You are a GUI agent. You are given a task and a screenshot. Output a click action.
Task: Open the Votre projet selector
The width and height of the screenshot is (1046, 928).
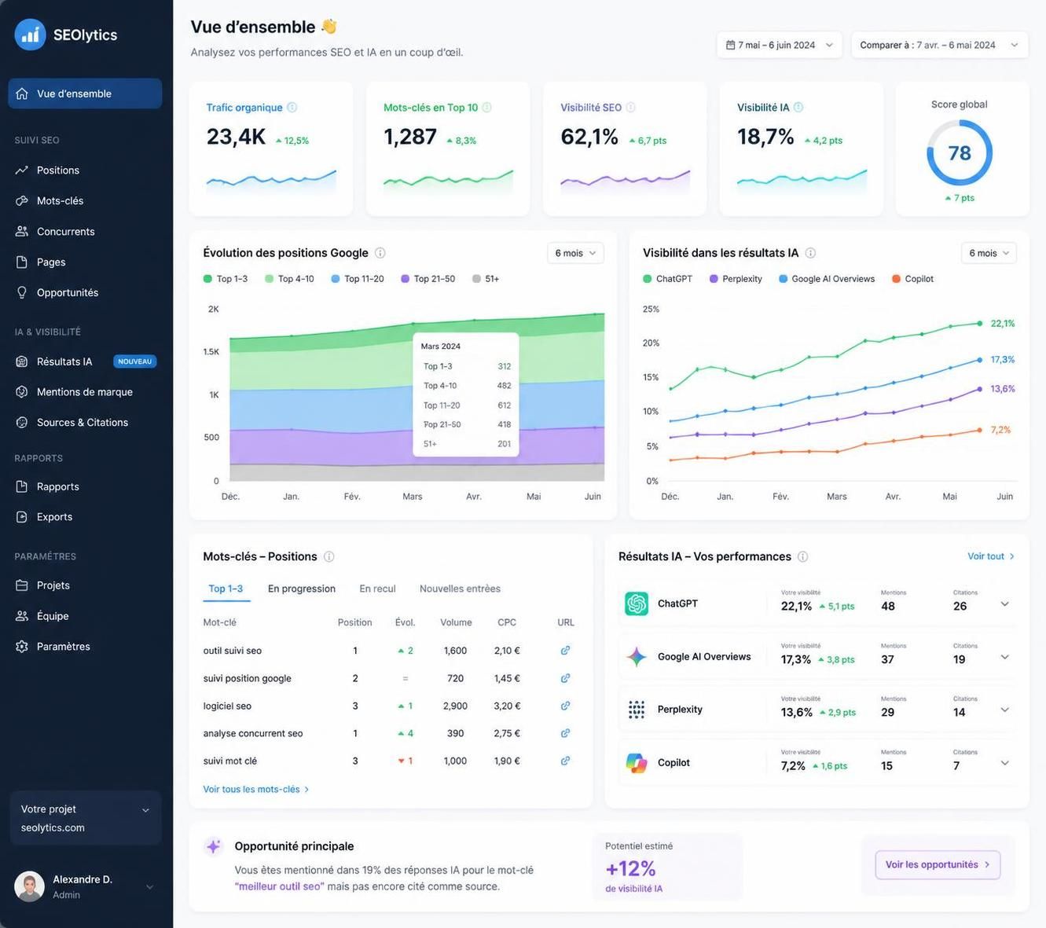[86, 818]
